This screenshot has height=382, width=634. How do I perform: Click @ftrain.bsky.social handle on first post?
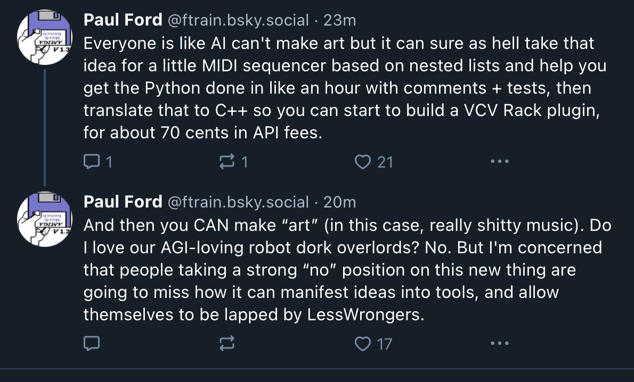(x=238, y=20)
